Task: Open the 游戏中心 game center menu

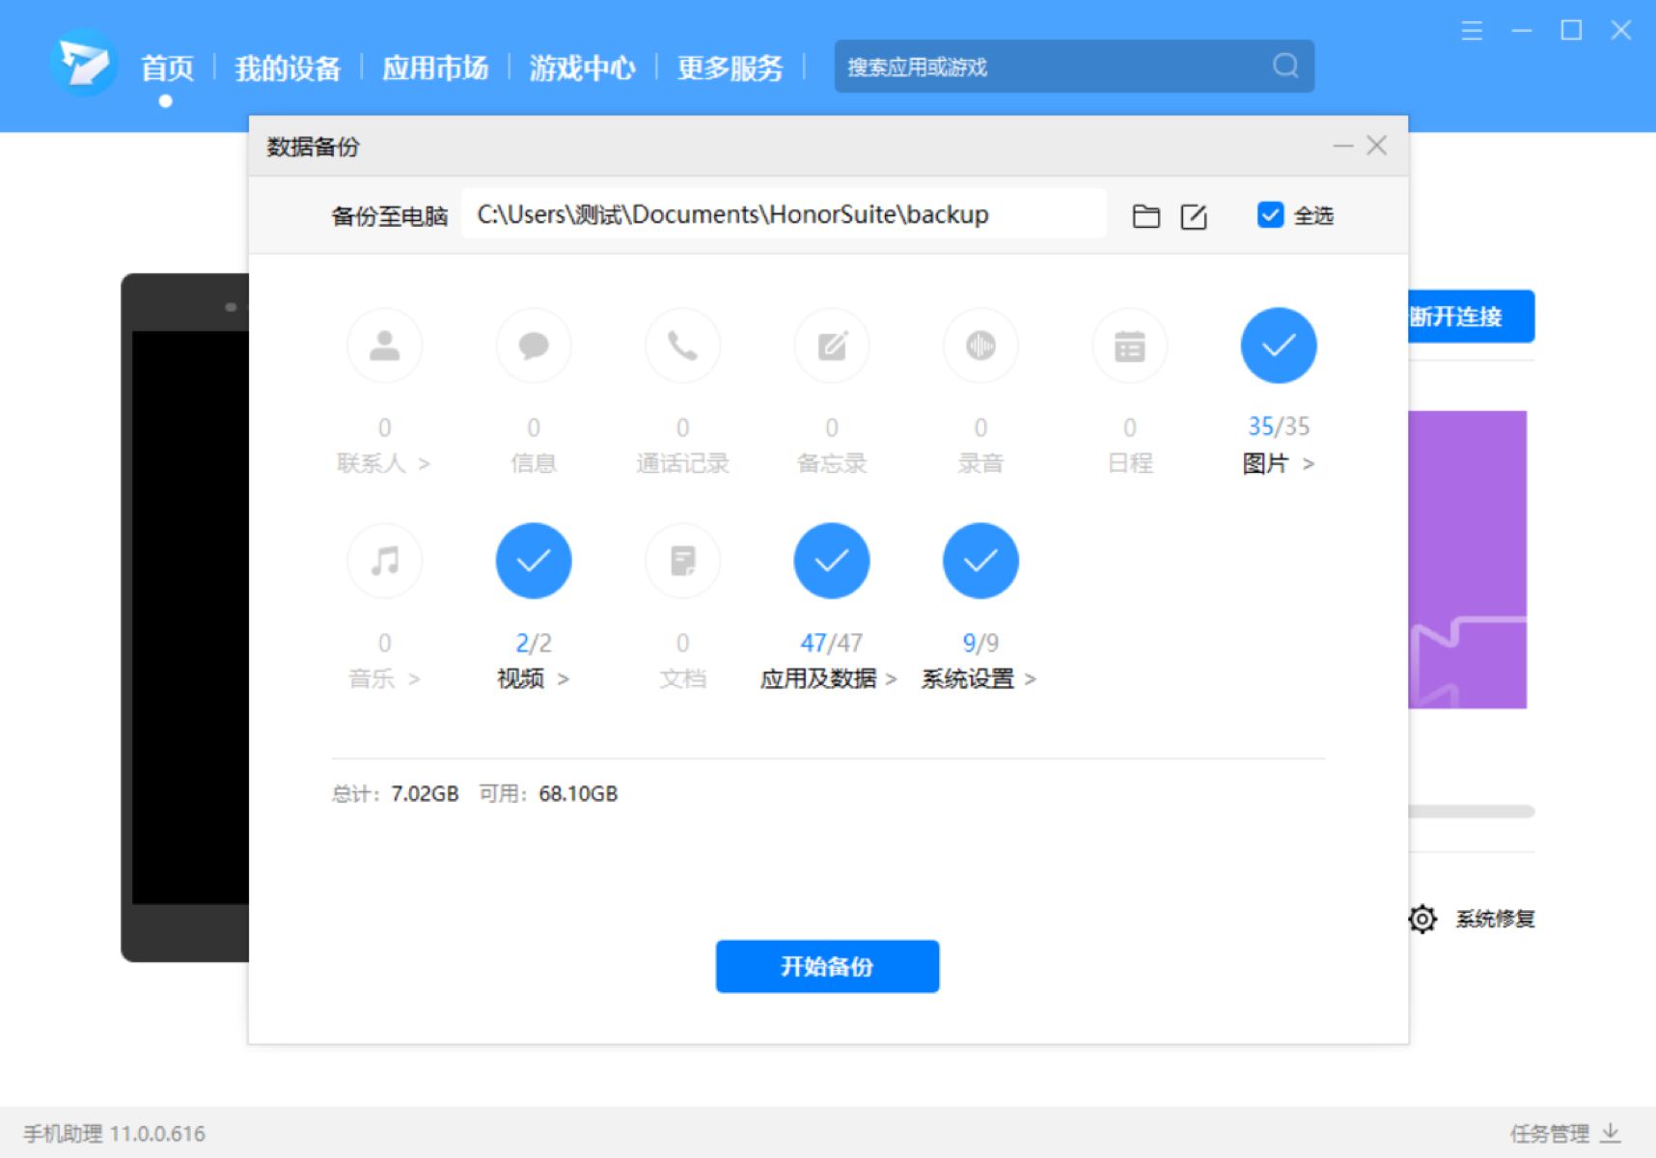Action: coord(582,68)
